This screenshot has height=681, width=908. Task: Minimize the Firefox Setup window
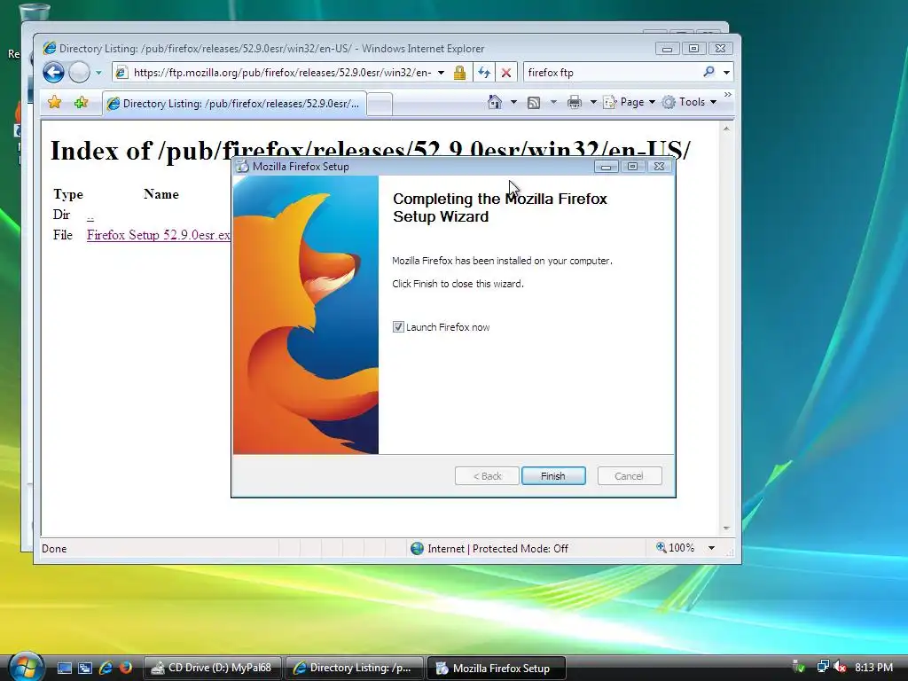point(606,167)
